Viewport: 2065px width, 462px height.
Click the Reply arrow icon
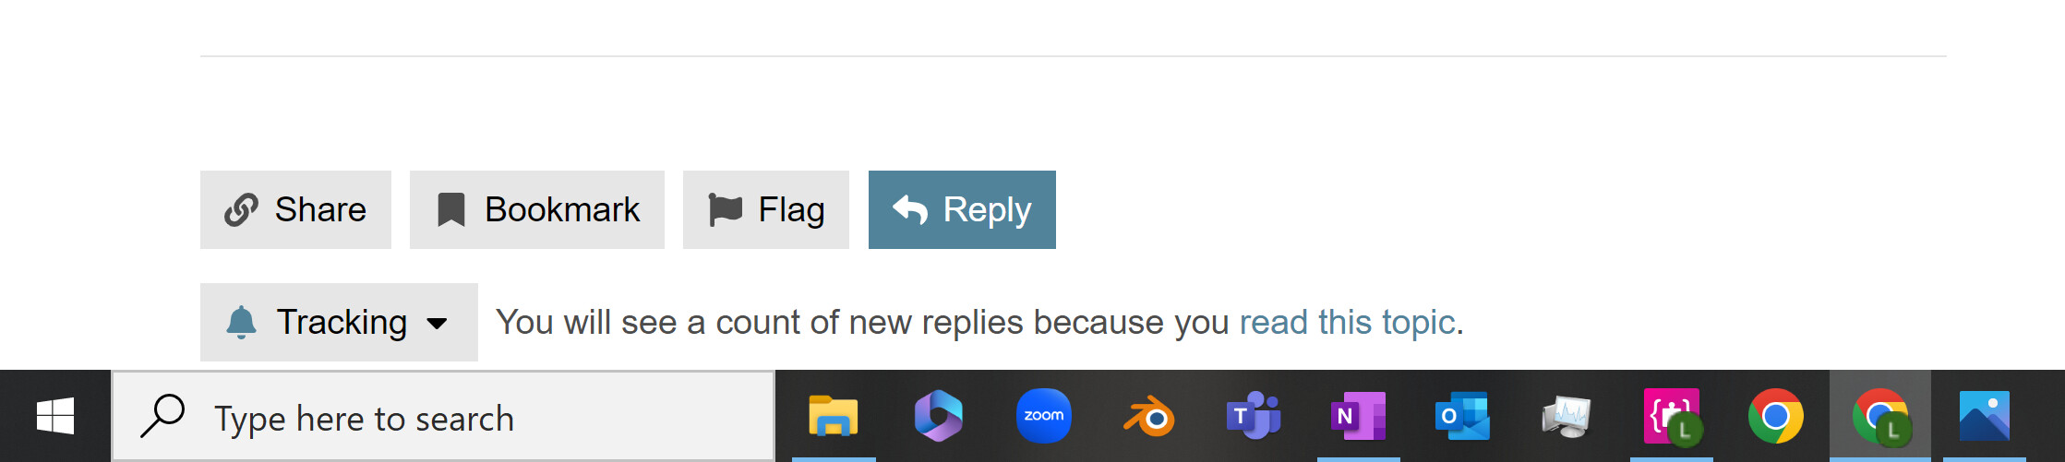pos(910,209)
